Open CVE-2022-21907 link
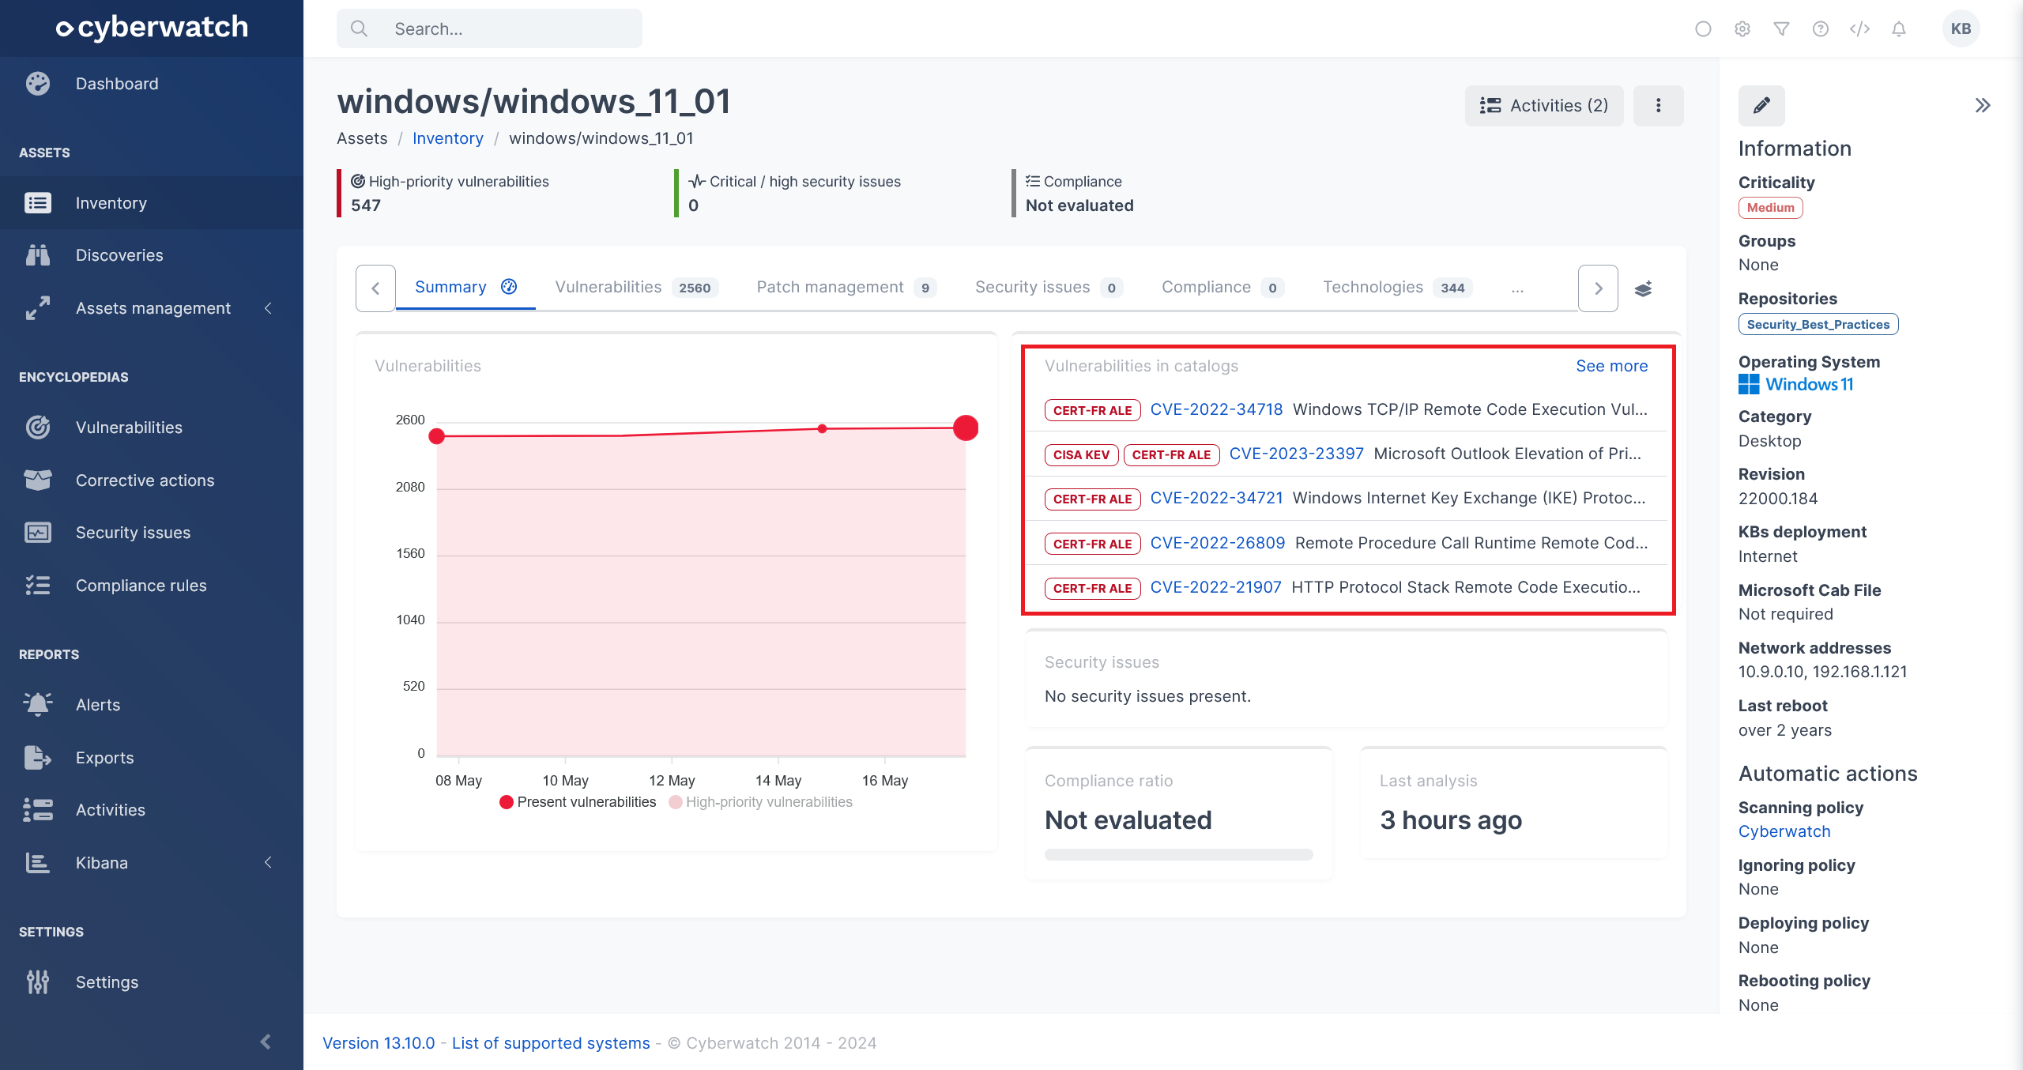This screenshot has width=2023, height=1070. pos(1215,587)
